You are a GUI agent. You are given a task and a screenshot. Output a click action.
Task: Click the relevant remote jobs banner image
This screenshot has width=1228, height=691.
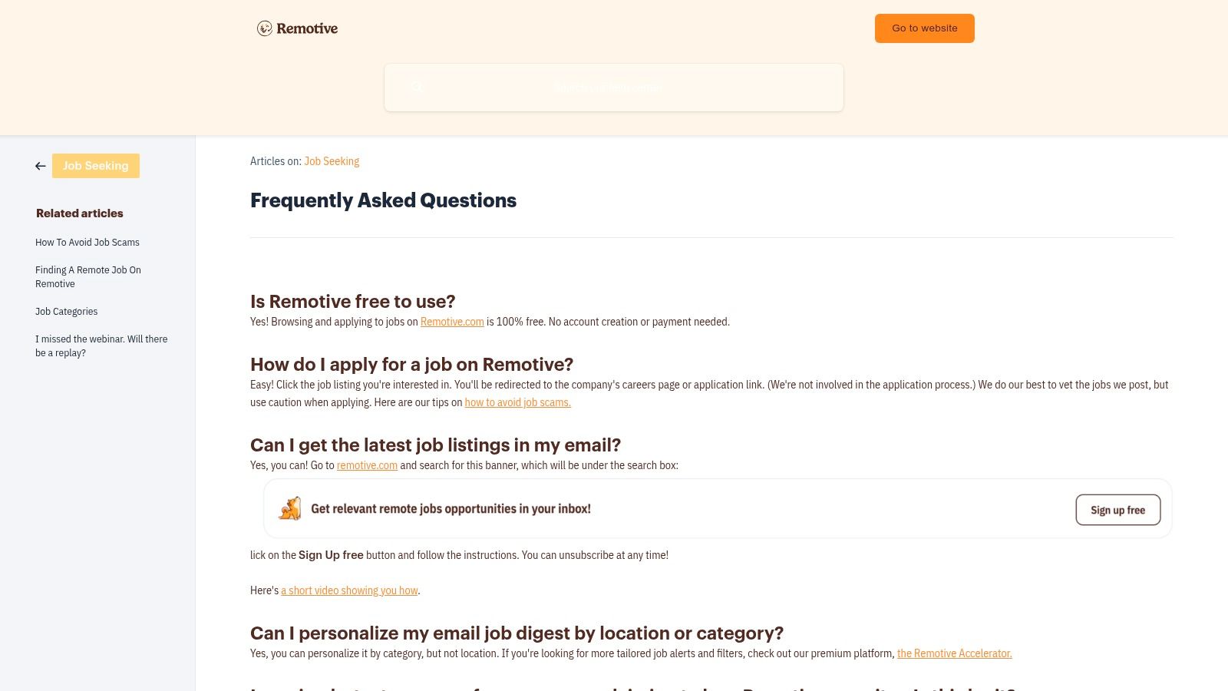718,508
